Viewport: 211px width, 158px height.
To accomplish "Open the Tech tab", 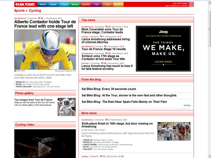I will click(107, 4).
